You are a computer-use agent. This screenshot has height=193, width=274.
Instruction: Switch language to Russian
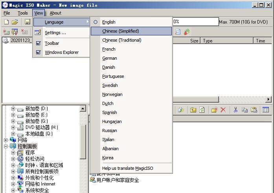click(131, 131)
